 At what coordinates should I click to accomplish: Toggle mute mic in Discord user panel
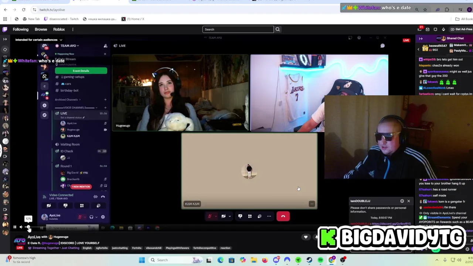(x=80, y=217)
